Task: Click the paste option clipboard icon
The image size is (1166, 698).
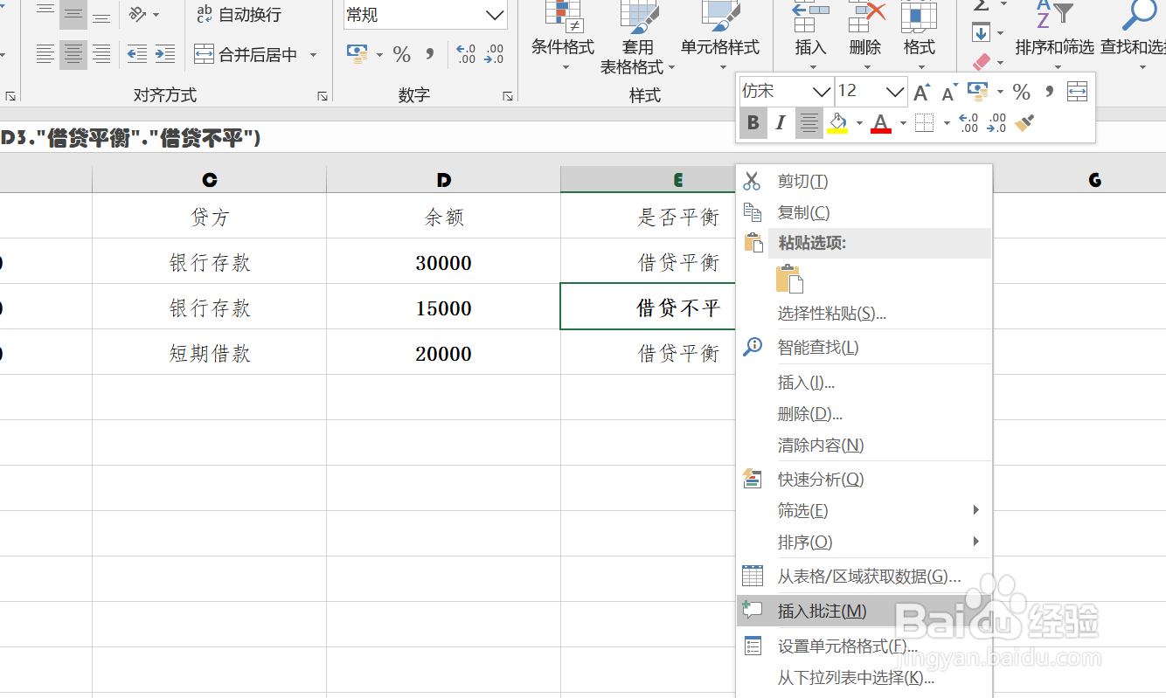Action: point(789,279)
